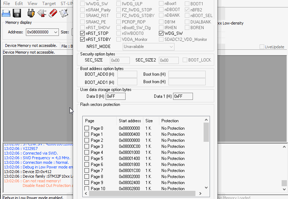Screen dimensions: 288x199
Task: Open the Target menu
Action: pyautogui.click(x=49, y=3)
